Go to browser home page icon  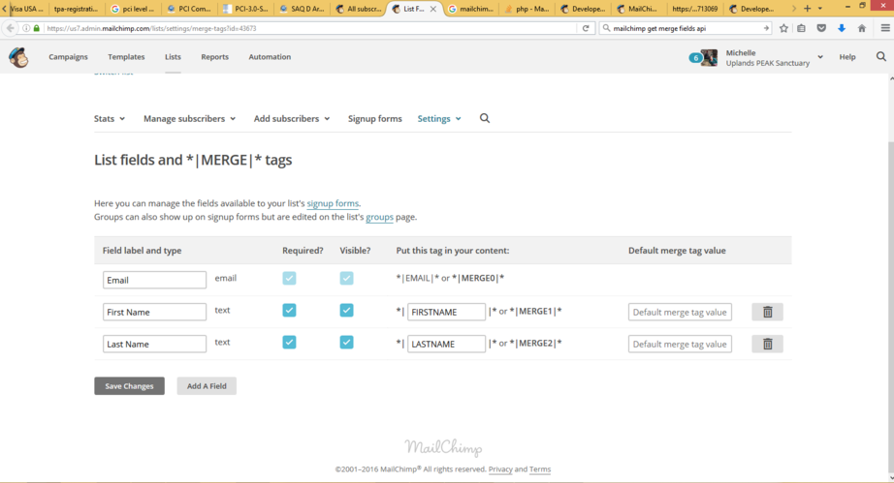pyautogui.click(x=861, y=28)
